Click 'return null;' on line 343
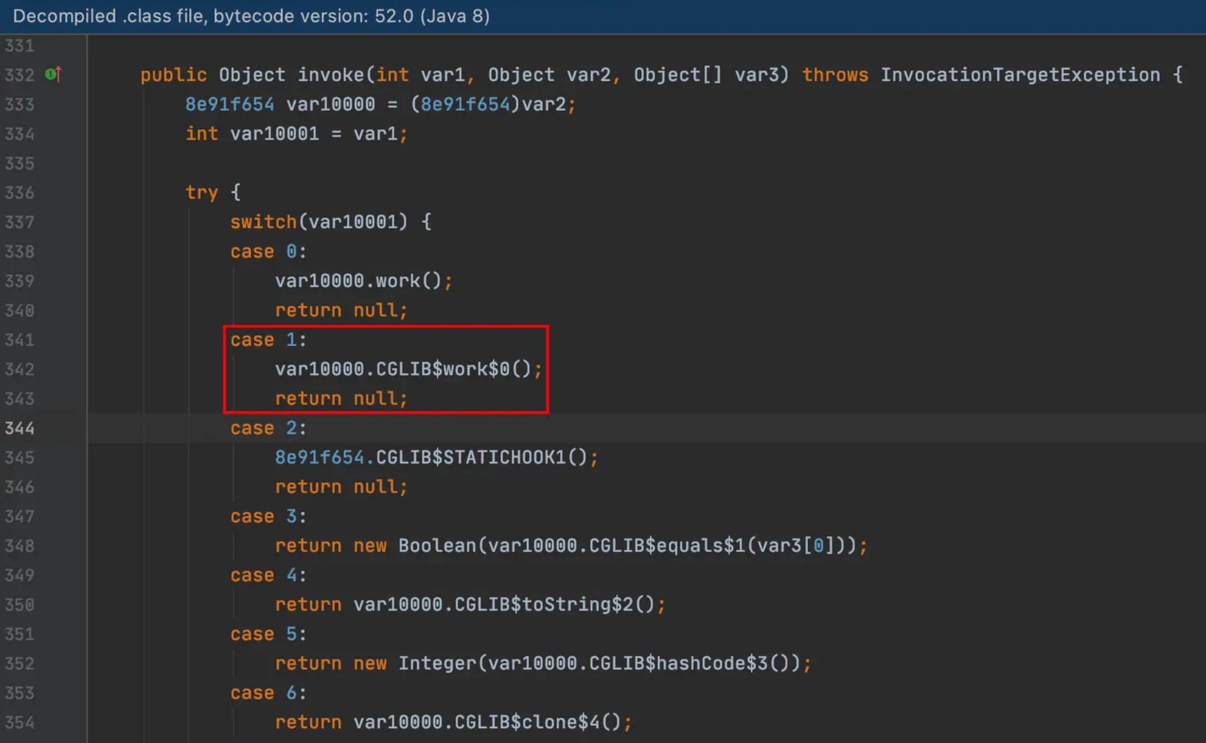The image size is (1206, 743). pos(341,399)
